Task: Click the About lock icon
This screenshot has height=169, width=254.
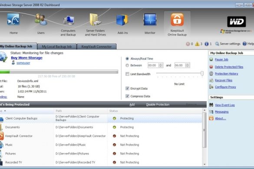Action: point(211,118)
